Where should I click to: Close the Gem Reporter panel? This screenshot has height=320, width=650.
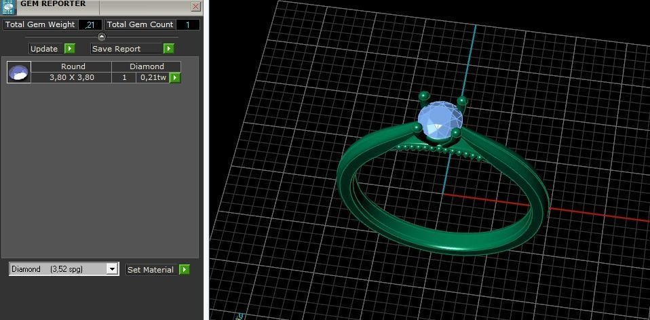point(195,7)
